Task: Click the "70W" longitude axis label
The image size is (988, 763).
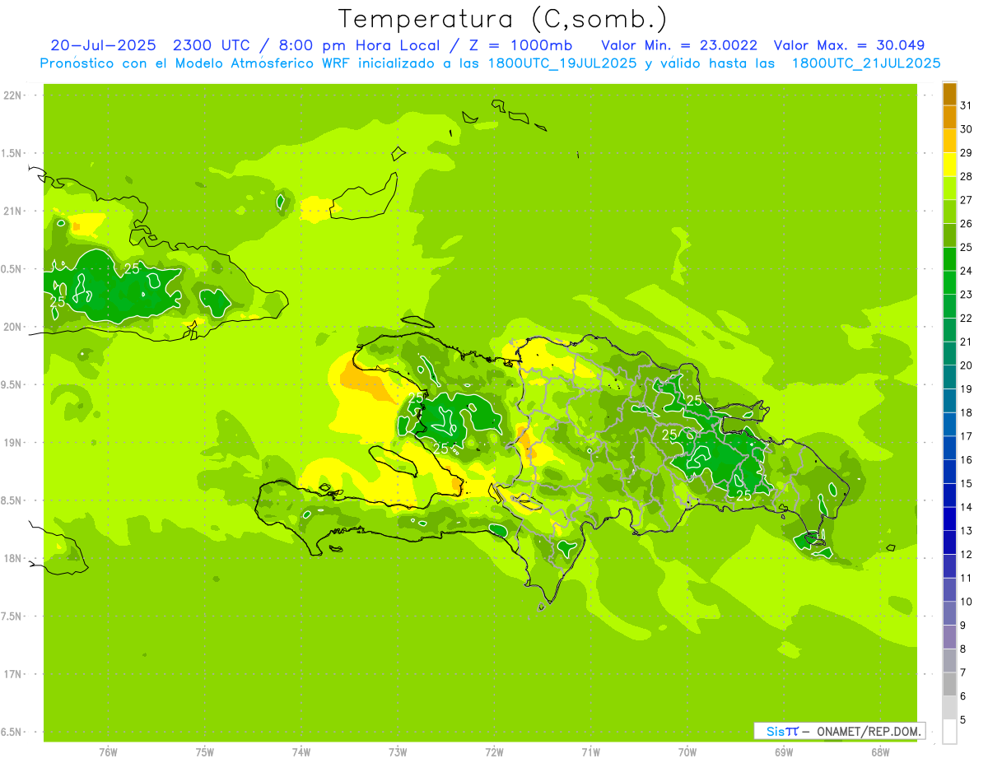Action: [x=687, y=752]
